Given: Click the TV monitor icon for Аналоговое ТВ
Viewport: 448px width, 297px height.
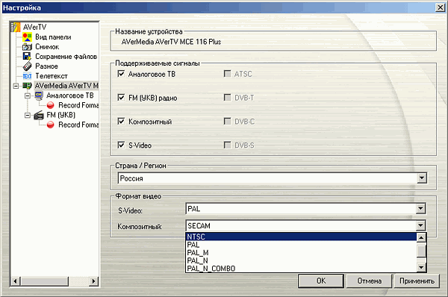Looking at the screenshot, I should pos(39,96).
